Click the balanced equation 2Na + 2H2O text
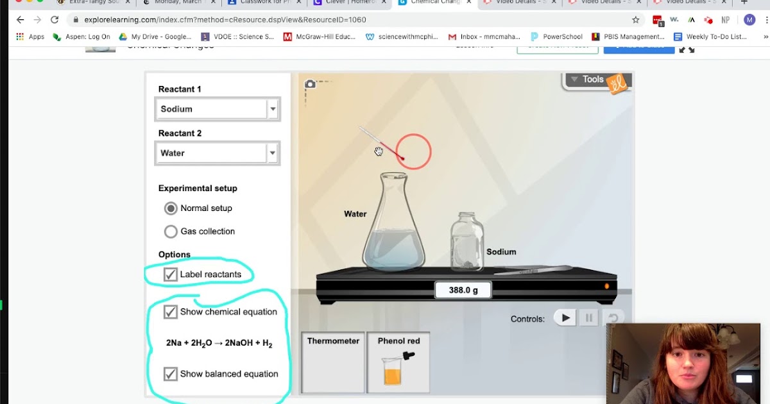The height and width of the screenshot is (404, 770). 219,343
